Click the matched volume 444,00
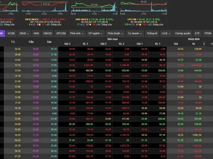The height and width of the screenshot is (159, 213). click(198, 71)
